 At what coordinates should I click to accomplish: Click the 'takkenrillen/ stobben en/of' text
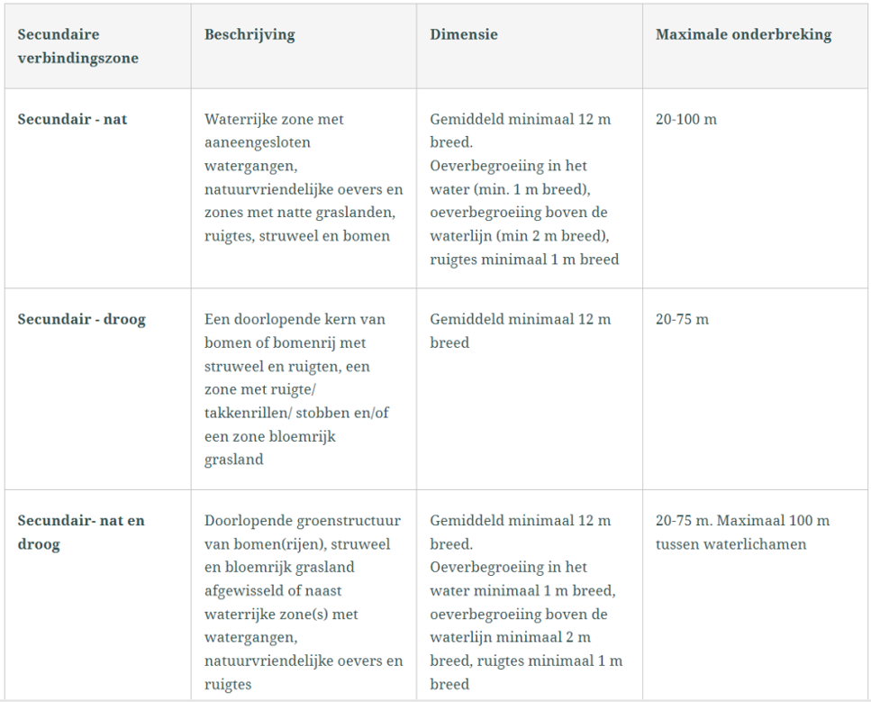point(296,413)
